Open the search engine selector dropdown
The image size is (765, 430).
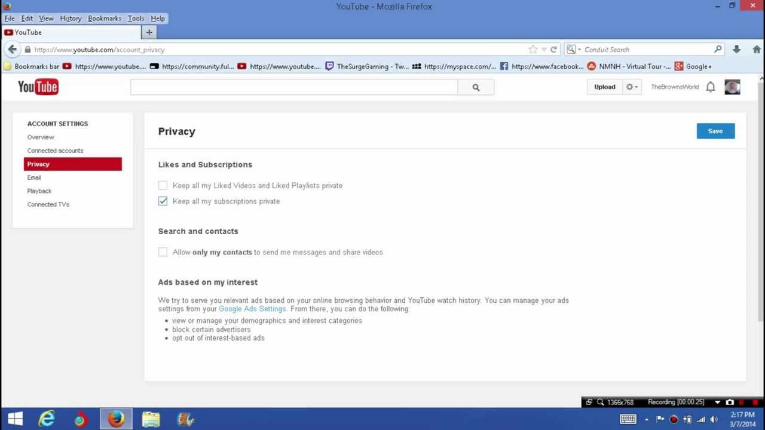coord(574,50)
